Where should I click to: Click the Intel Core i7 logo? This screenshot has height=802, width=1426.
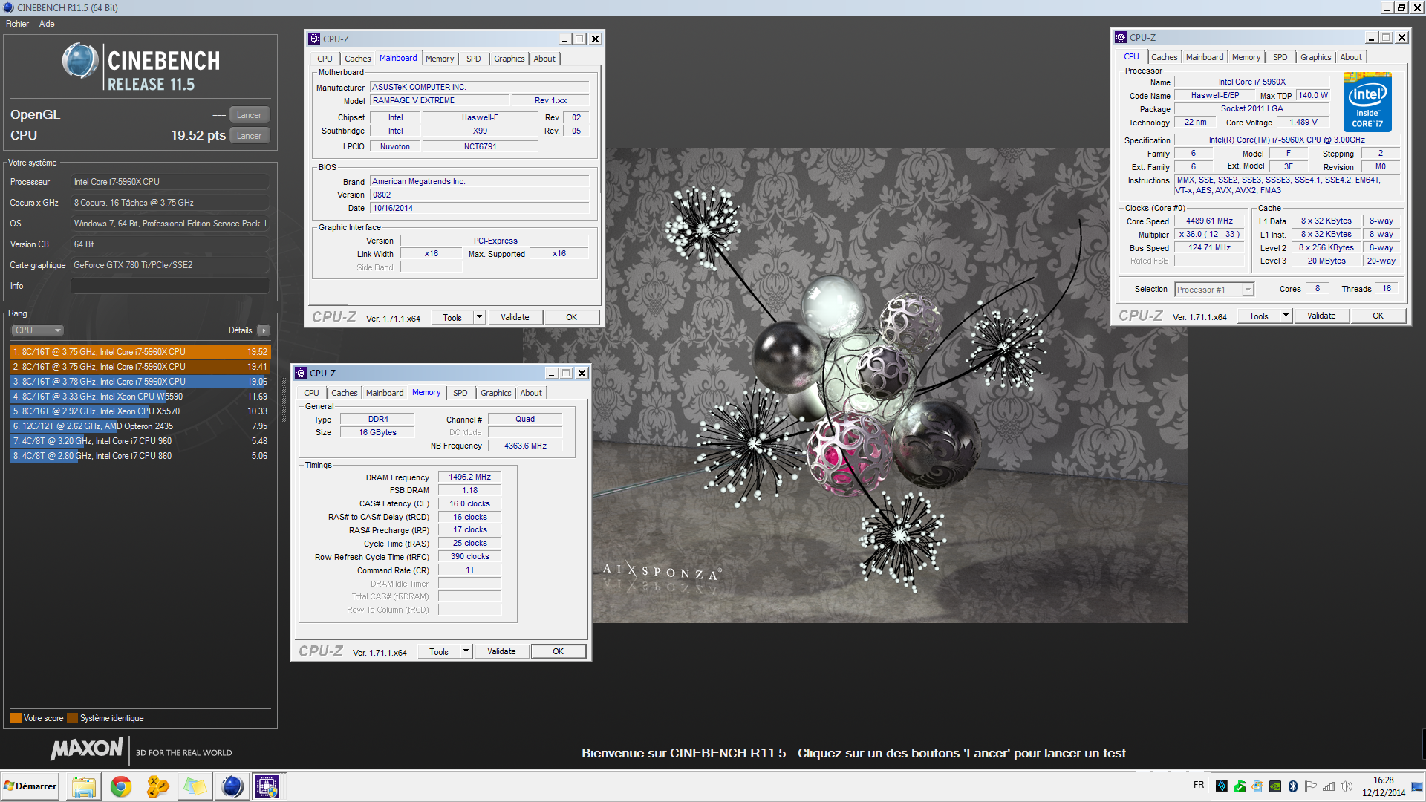pos(1367,102)
